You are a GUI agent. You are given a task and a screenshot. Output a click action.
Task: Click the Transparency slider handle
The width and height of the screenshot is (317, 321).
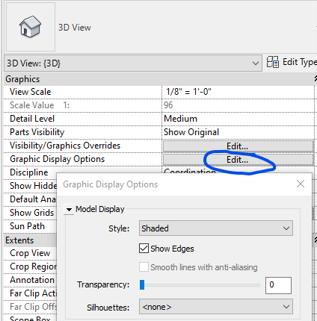tap(142, 284)
